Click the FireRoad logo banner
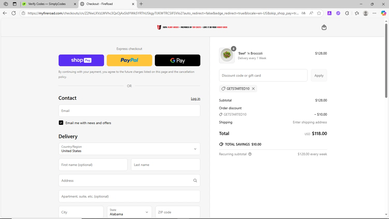This screenshot has height=219, width=389. [192, 27]
